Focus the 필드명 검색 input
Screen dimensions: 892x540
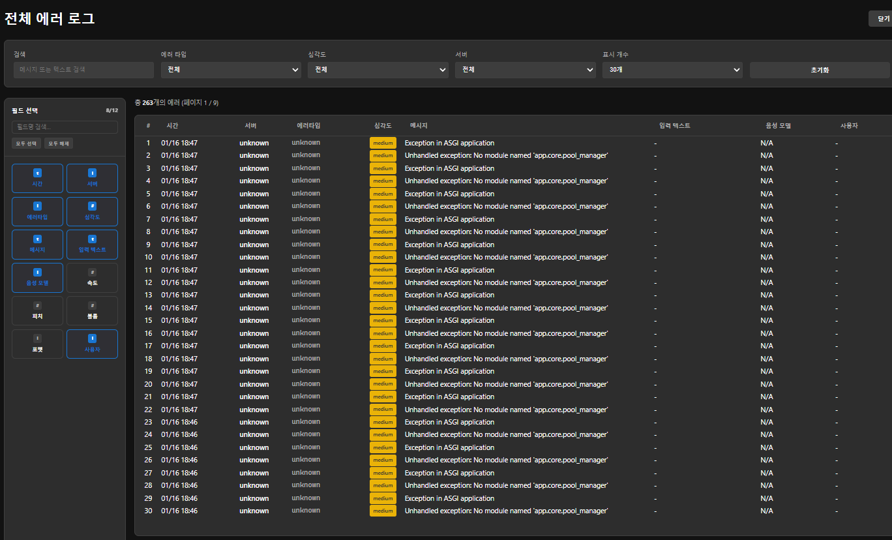tap(65, 127)
